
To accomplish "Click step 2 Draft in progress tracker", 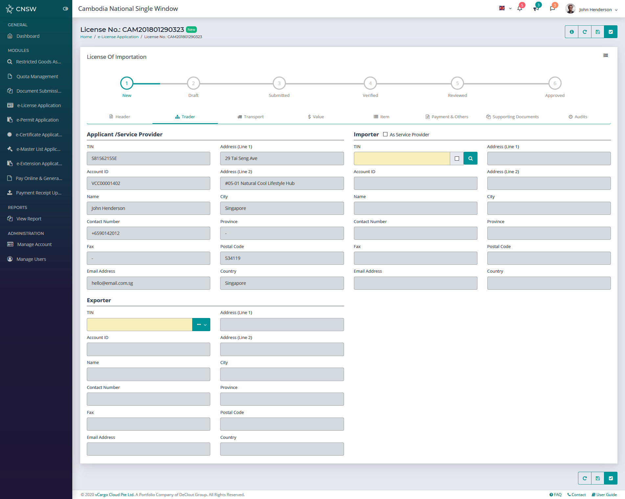I will click(193, 83).
